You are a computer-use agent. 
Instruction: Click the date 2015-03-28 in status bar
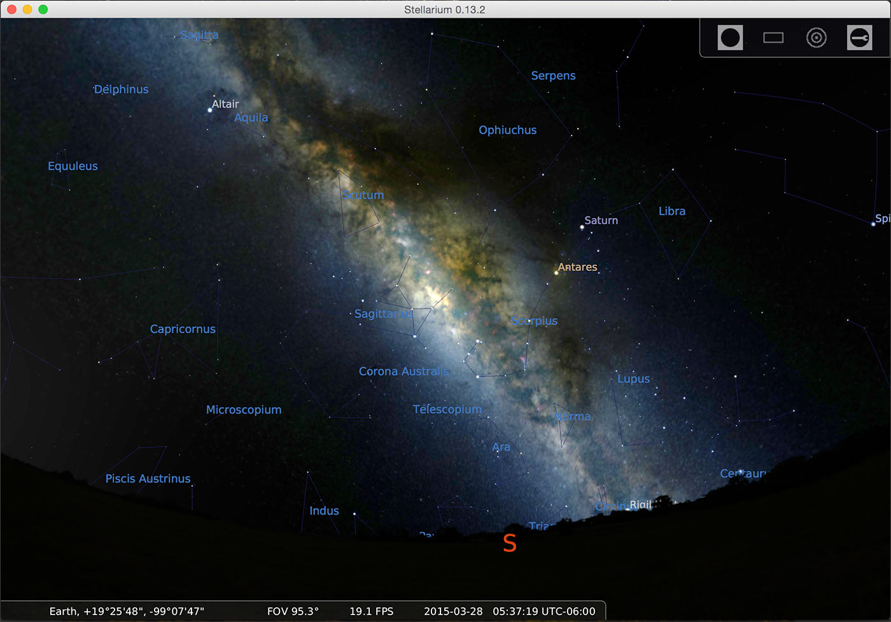(x=453, y=611)
